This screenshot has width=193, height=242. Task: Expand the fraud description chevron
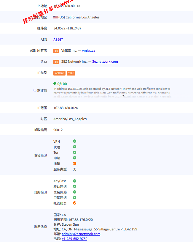click(123, 96)
